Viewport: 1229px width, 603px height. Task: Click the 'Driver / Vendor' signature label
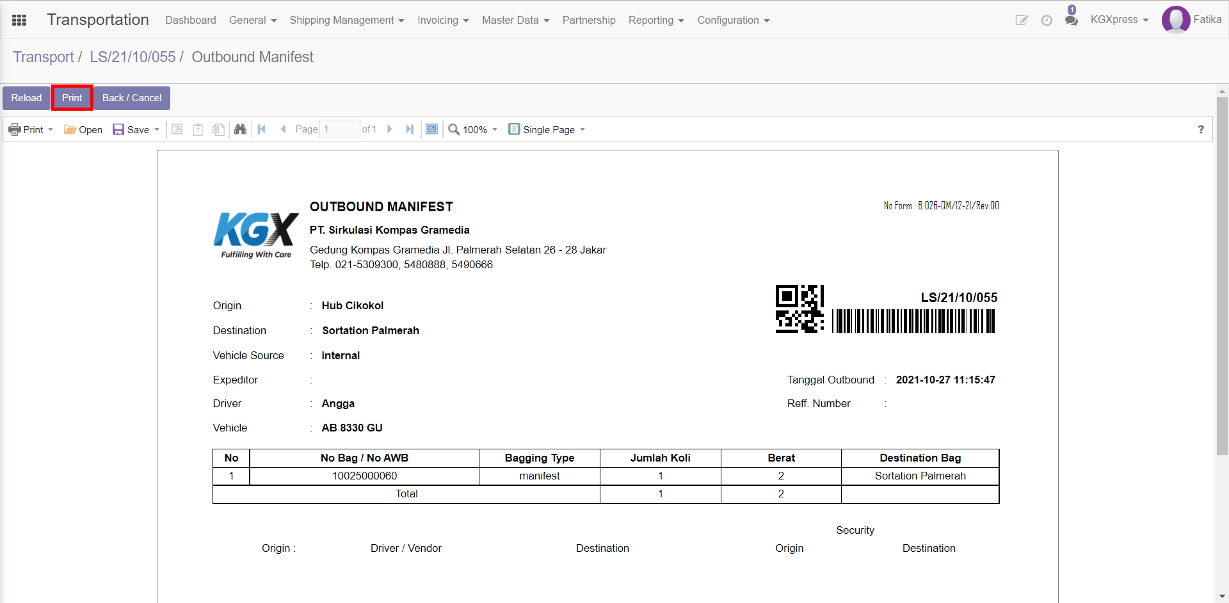pyautogui.click(x=406, y=549)
